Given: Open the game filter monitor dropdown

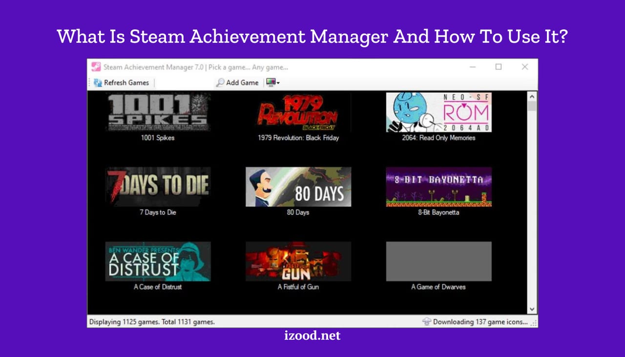Looking at the screenshot, I should point(272,83).
